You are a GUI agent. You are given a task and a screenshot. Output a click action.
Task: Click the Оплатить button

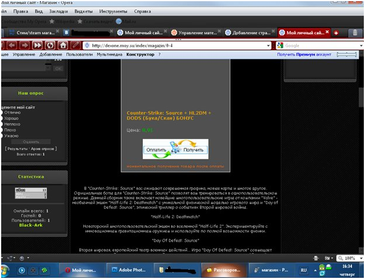(156, 150)
